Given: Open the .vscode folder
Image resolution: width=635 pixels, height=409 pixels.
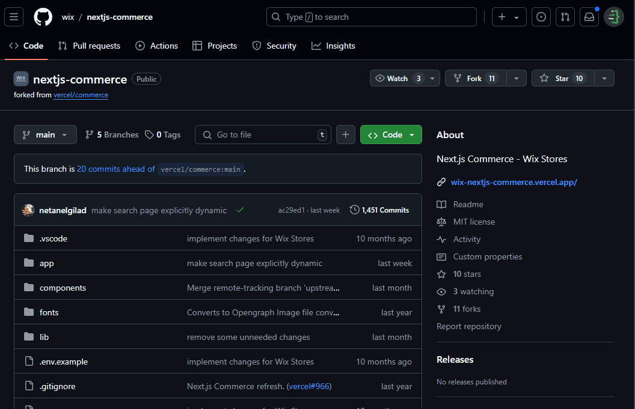Looking at the screenshot, I should coord(53,238).
